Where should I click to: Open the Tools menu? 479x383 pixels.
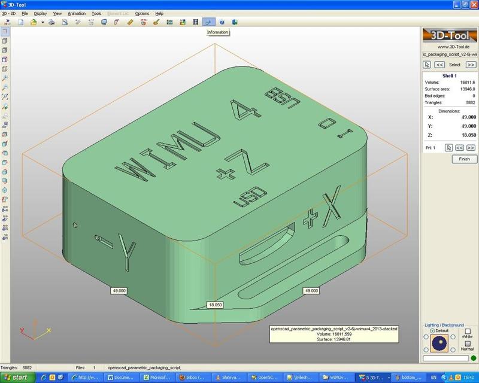click(x=96, y=13)
